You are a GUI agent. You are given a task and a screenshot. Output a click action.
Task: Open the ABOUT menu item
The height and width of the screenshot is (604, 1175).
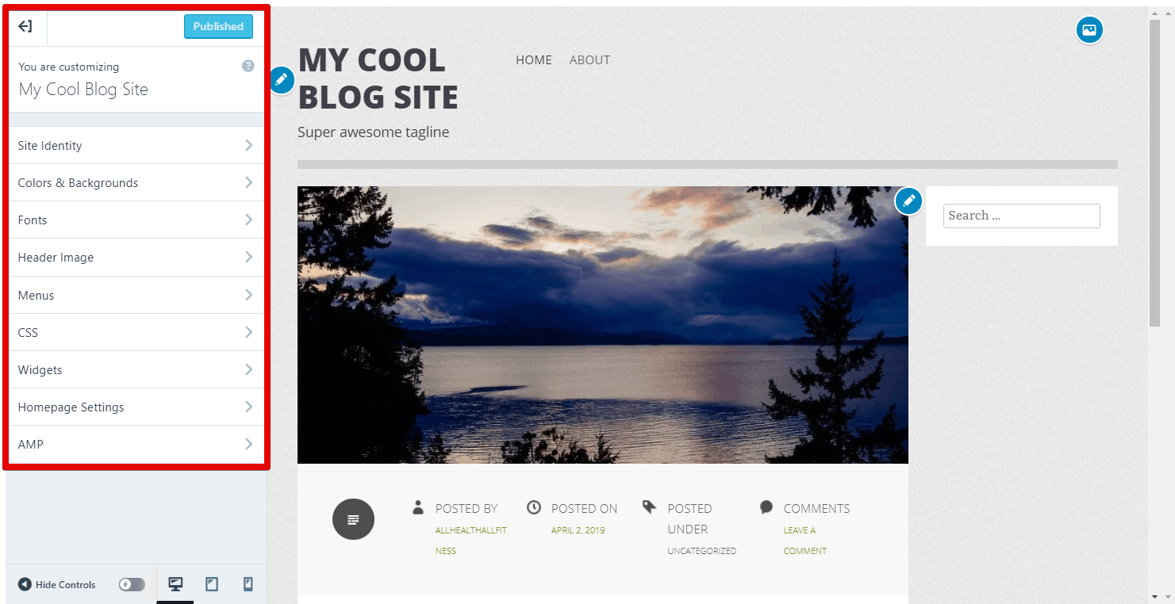tap(589, 59)
